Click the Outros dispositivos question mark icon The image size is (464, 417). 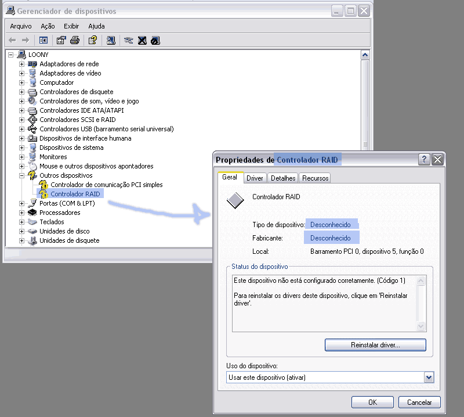(x=32, y=175)
